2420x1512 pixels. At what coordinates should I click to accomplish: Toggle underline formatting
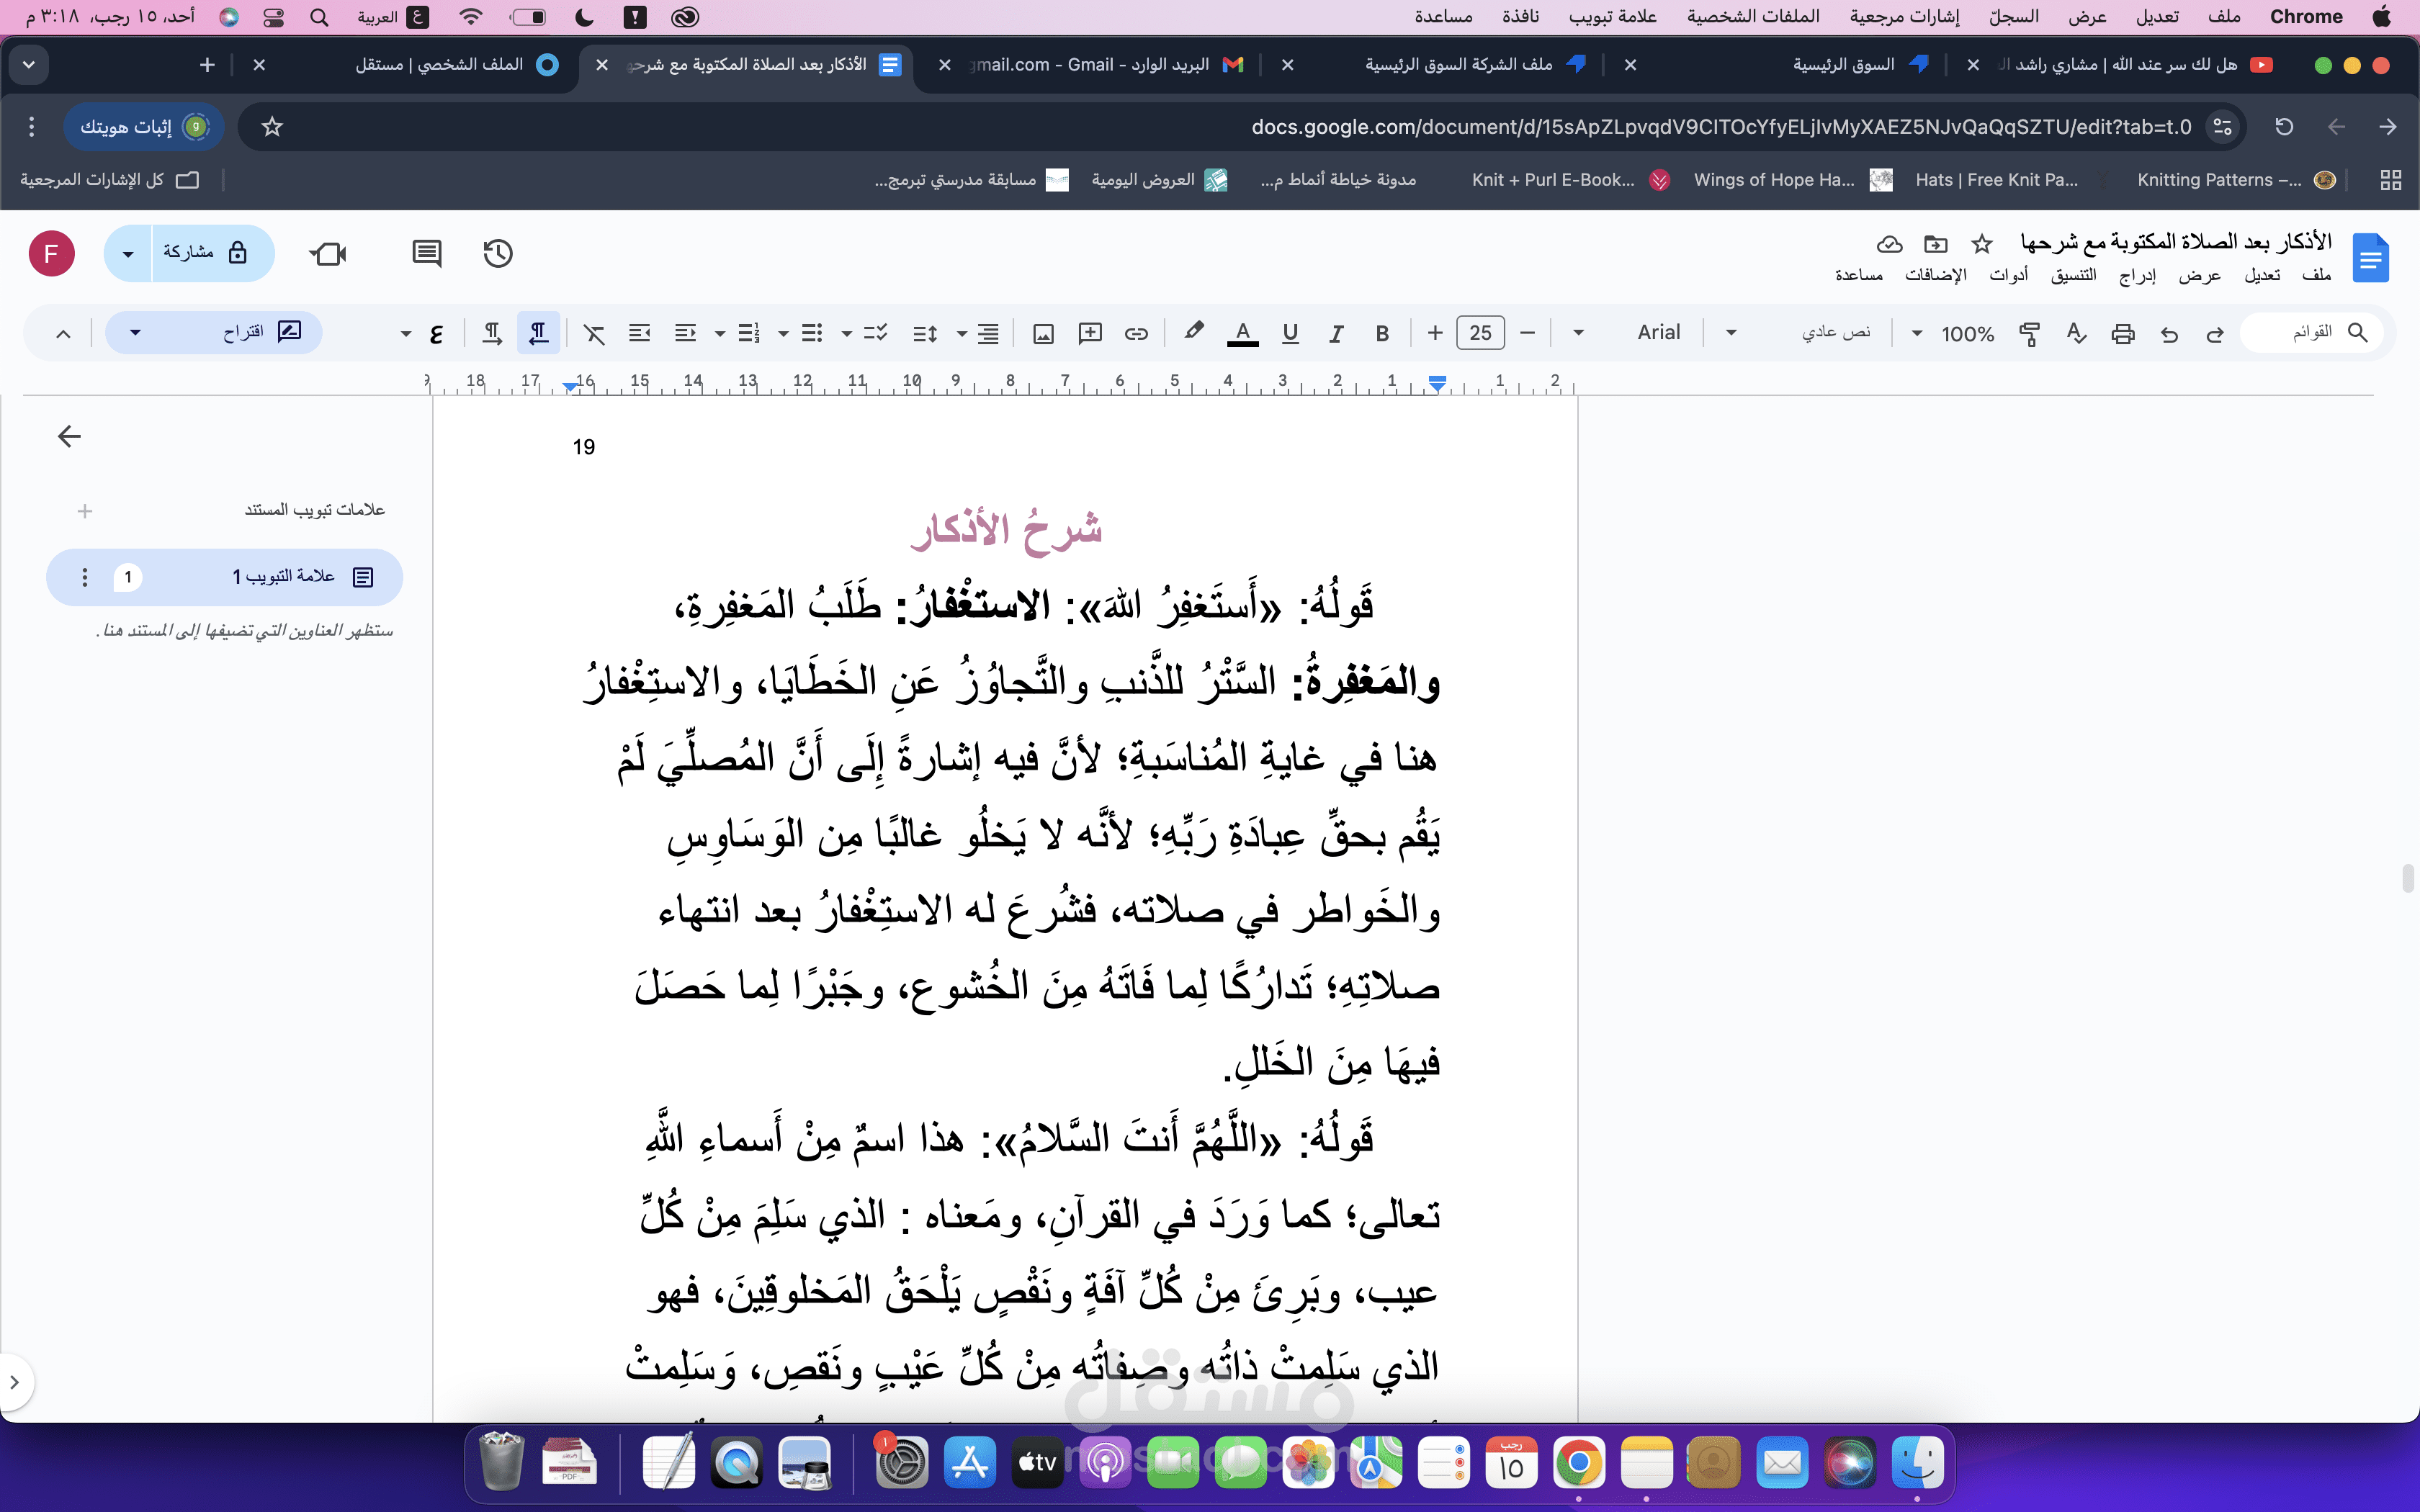pyautogui.click(x=1290, y=333)
